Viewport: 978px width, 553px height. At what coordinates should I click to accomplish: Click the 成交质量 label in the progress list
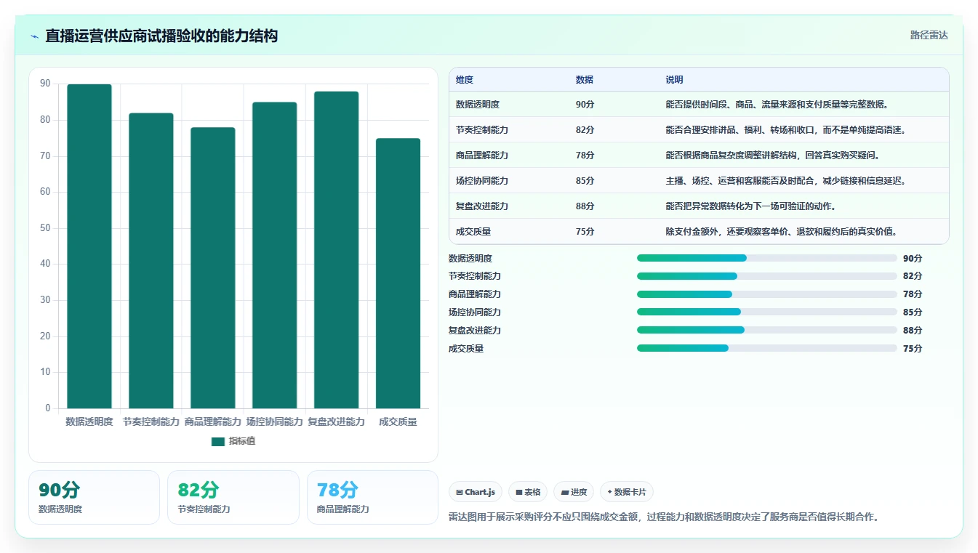pyautogui.click(x=466, y=348)
